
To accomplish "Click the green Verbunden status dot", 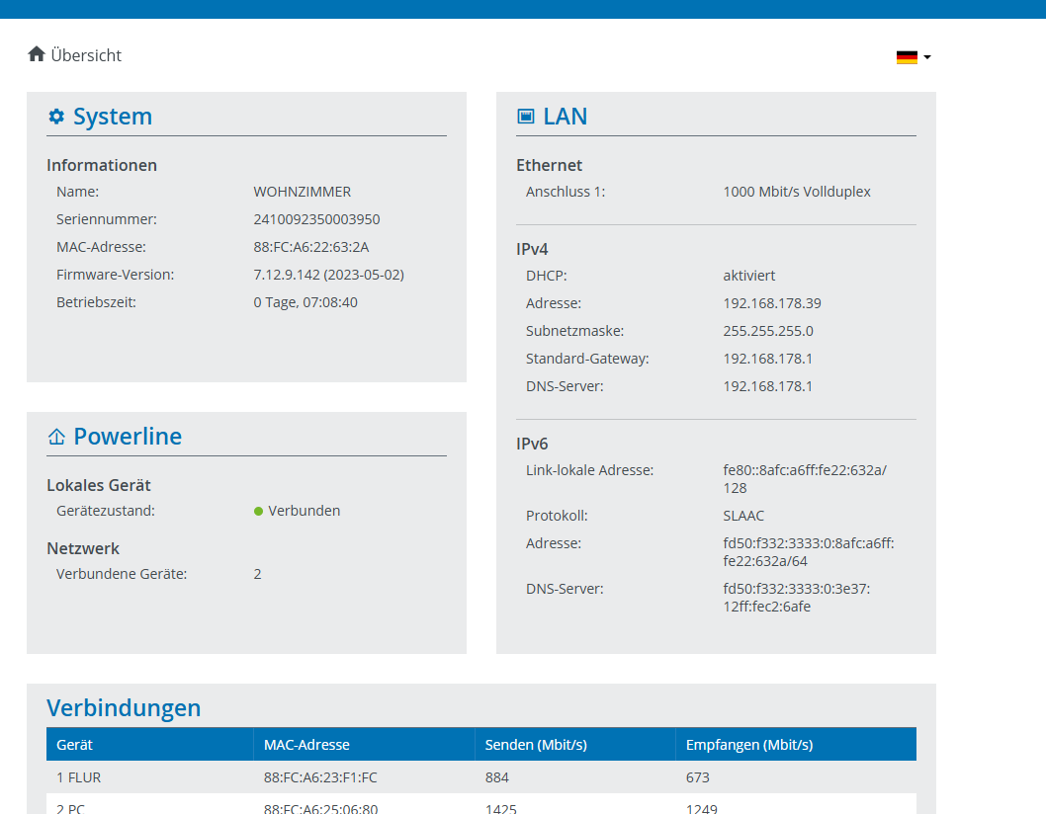I will point(258,511).
